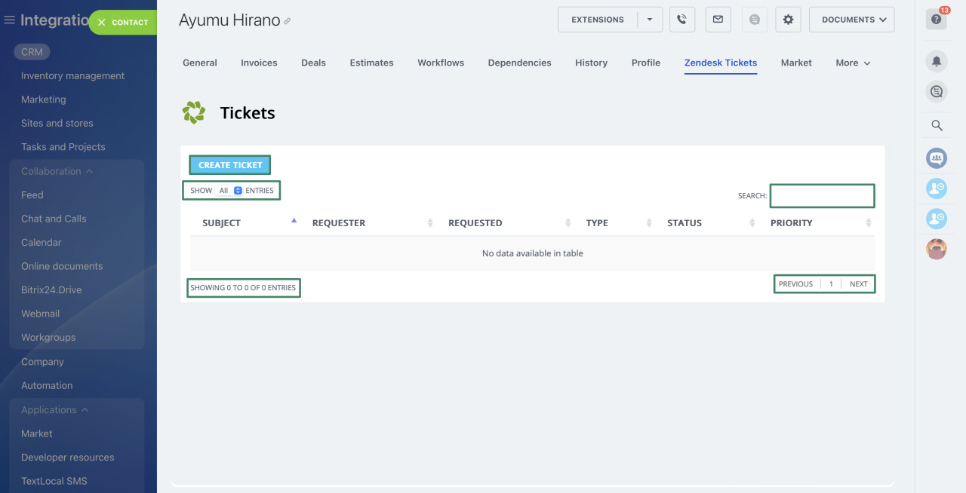This screenshot has height=493, width=966.
Task: Open the messenger chat icon in right panel
Action: pos(937,92)
